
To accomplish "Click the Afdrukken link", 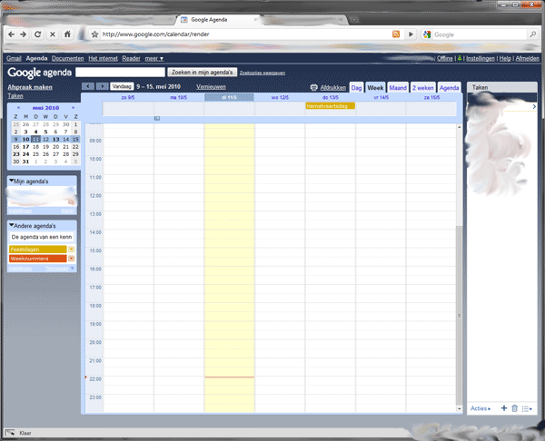I will pyautogui.click(x=333, y=87).
